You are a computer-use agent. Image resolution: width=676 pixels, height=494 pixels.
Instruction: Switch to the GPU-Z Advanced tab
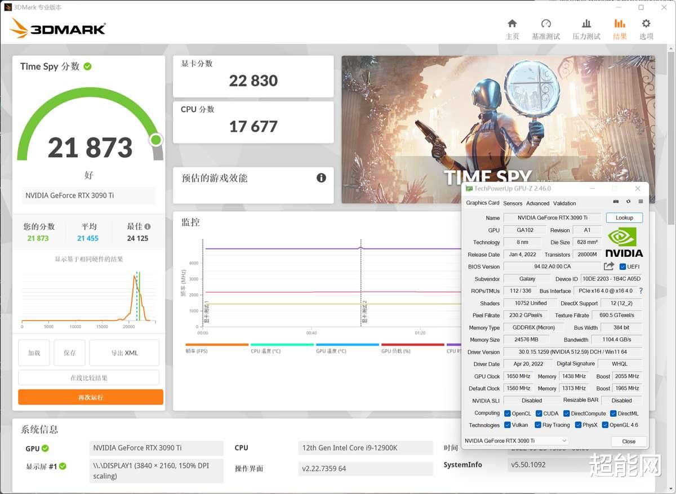[x=537, y=203]
